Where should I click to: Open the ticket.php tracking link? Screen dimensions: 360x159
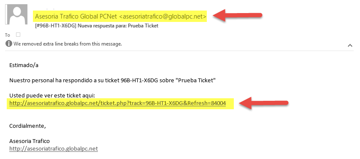click(x=118, y=103)
